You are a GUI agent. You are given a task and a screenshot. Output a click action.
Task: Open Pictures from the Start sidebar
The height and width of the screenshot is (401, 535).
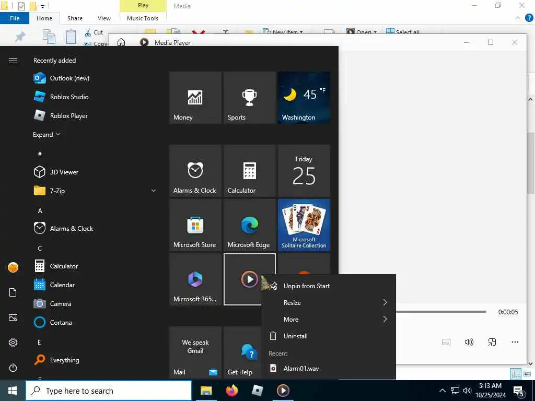tap(13, 317)
